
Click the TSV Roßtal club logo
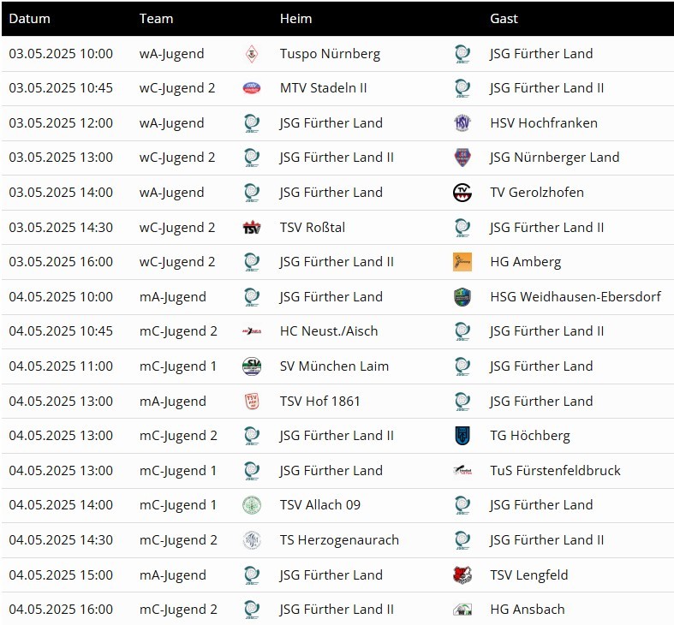tap(252, 227)
